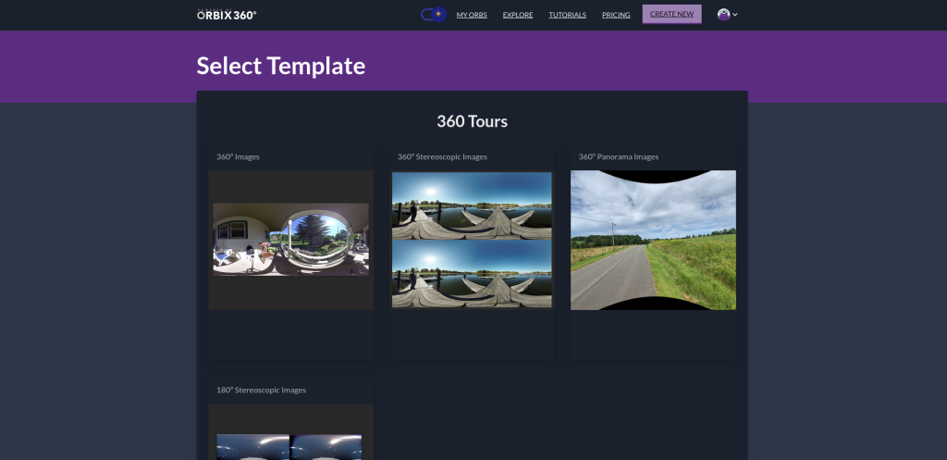
Task: Click the Orbix 360 logo
Action: tap(227, 15)
